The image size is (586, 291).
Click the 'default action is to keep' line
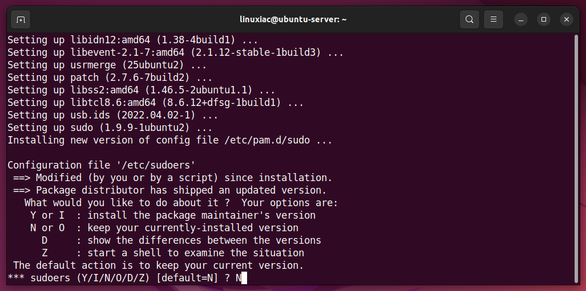point(159,265)
